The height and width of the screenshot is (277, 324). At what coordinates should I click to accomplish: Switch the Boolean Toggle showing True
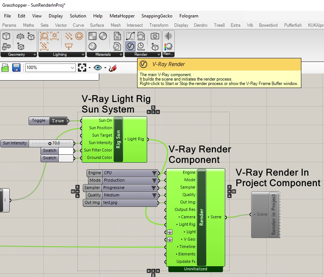click(x=58, y=121)
